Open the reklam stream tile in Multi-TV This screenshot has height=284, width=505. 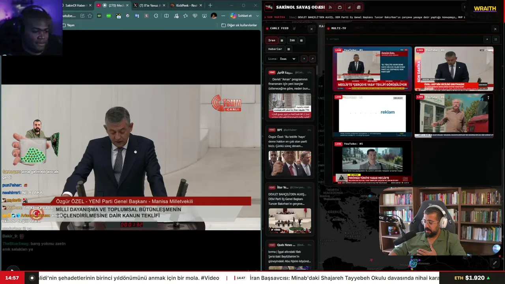tap(372, 116)
